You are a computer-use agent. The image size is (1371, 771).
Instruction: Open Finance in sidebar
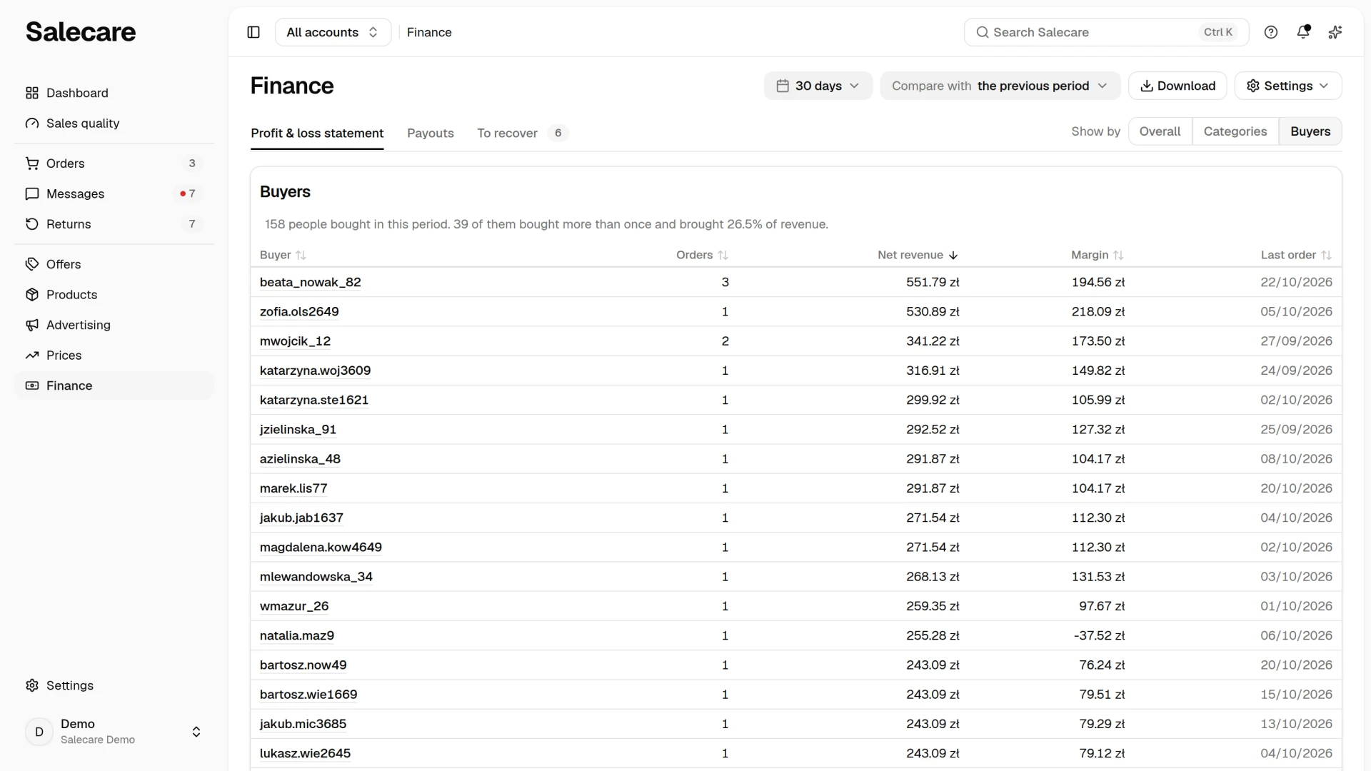tap(114, 385)
